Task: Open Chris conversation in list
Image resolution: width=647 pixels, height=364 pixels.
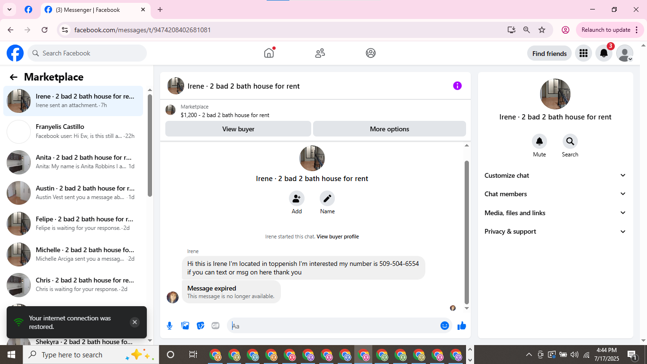Action: (x=73, y=285)
